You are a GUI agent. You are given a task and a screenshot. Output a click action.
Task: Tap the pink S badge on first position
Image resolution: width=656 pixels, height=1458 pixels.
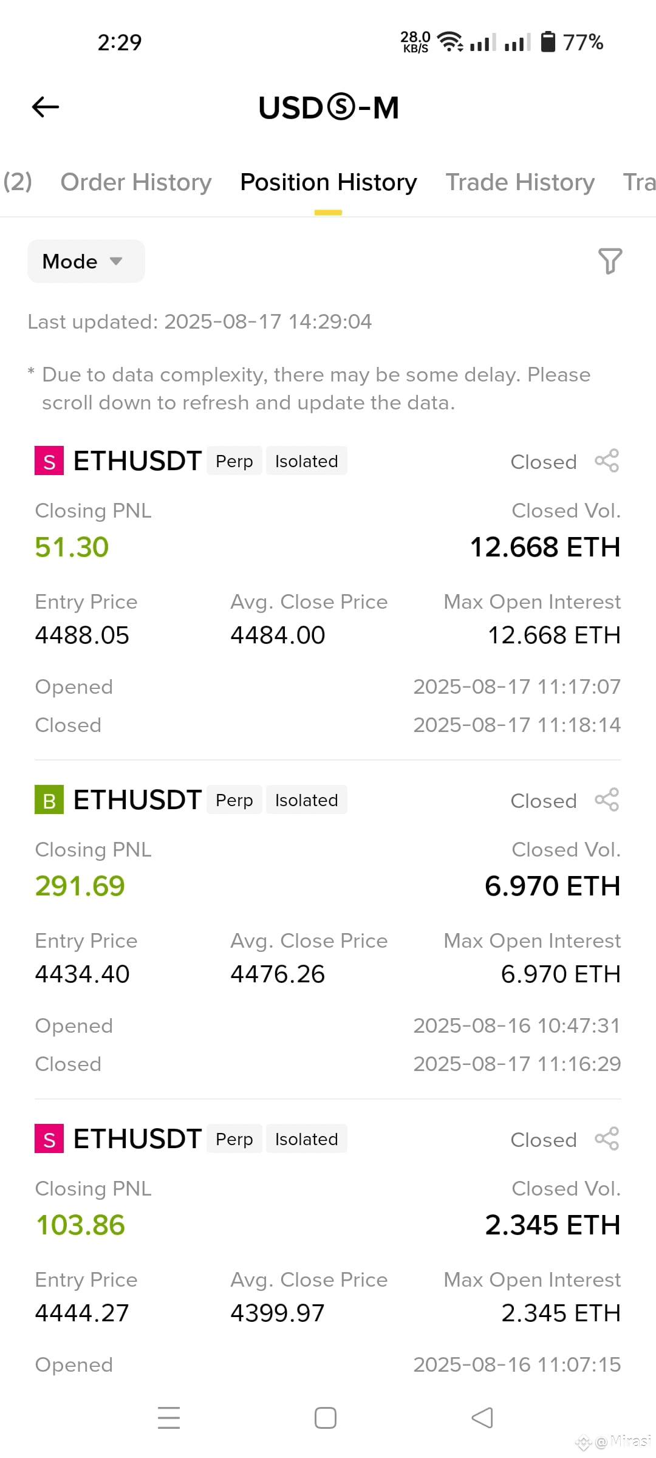click(49, 461)
